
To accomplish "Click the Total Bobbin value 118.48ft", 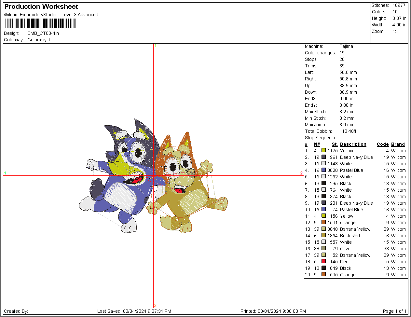I will coord(348,131).
